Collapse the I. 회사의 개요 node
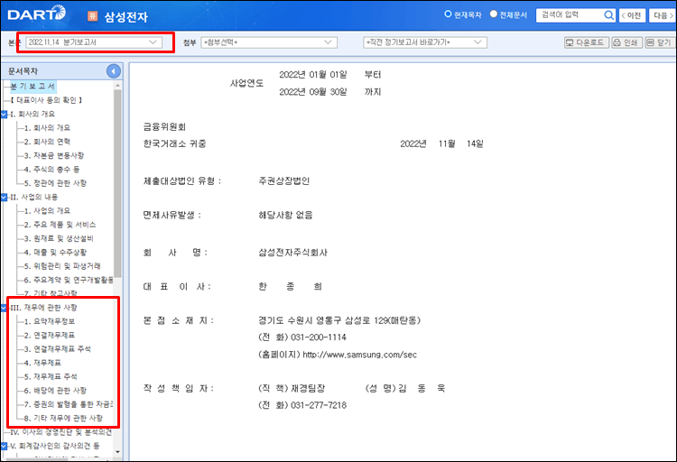 coord(4,114)
